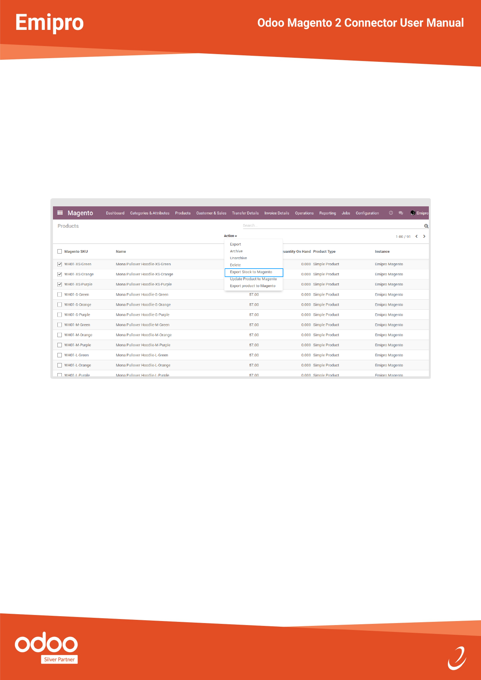Check the WH01-S-Orange row checkbox
This screenshot has height=680, width=481.
(x=60, y=304)
